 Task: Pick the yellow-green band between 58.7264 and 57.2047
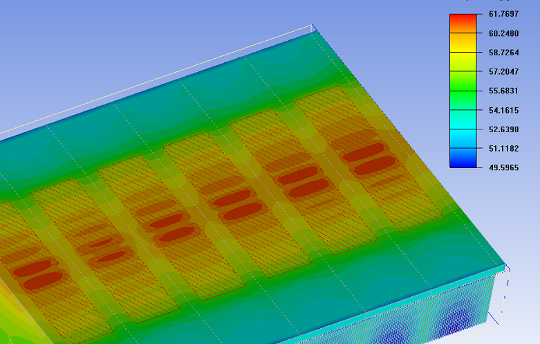click(463, 62)
